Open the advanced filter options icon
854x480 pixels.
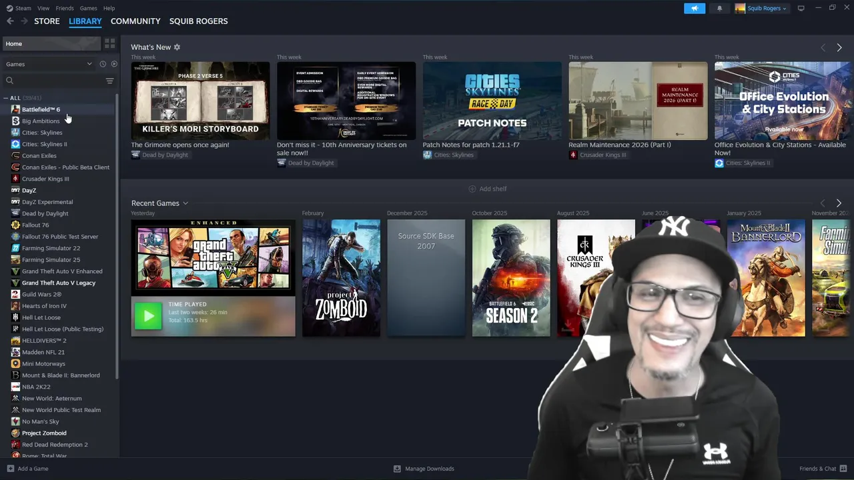tap(109, 81)
